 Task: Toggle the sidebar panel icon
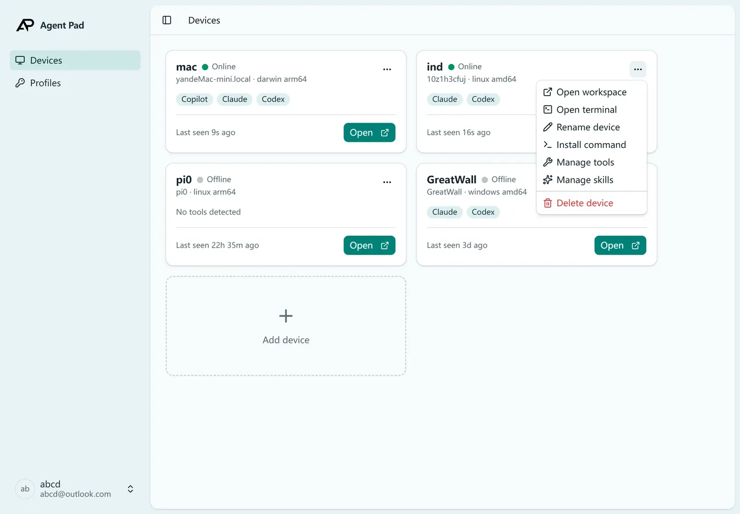(167, 20)
